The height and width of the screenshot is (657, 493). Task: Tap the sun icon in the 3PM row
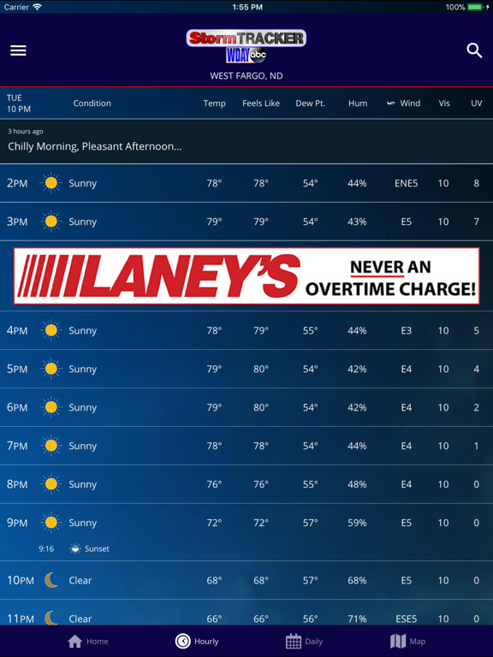coord(51,222)
